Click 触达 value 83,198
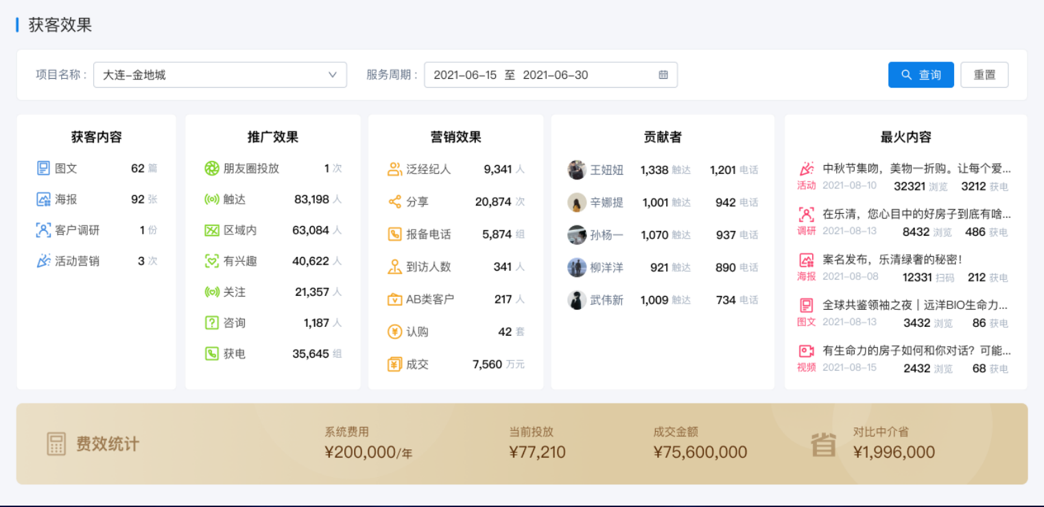 [x=312, y=199]
